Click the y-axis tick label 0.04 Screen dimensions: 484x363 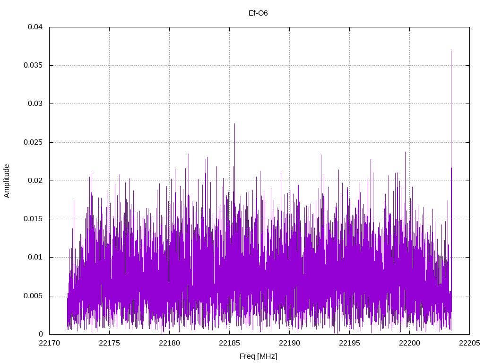(x=35, y=27)
